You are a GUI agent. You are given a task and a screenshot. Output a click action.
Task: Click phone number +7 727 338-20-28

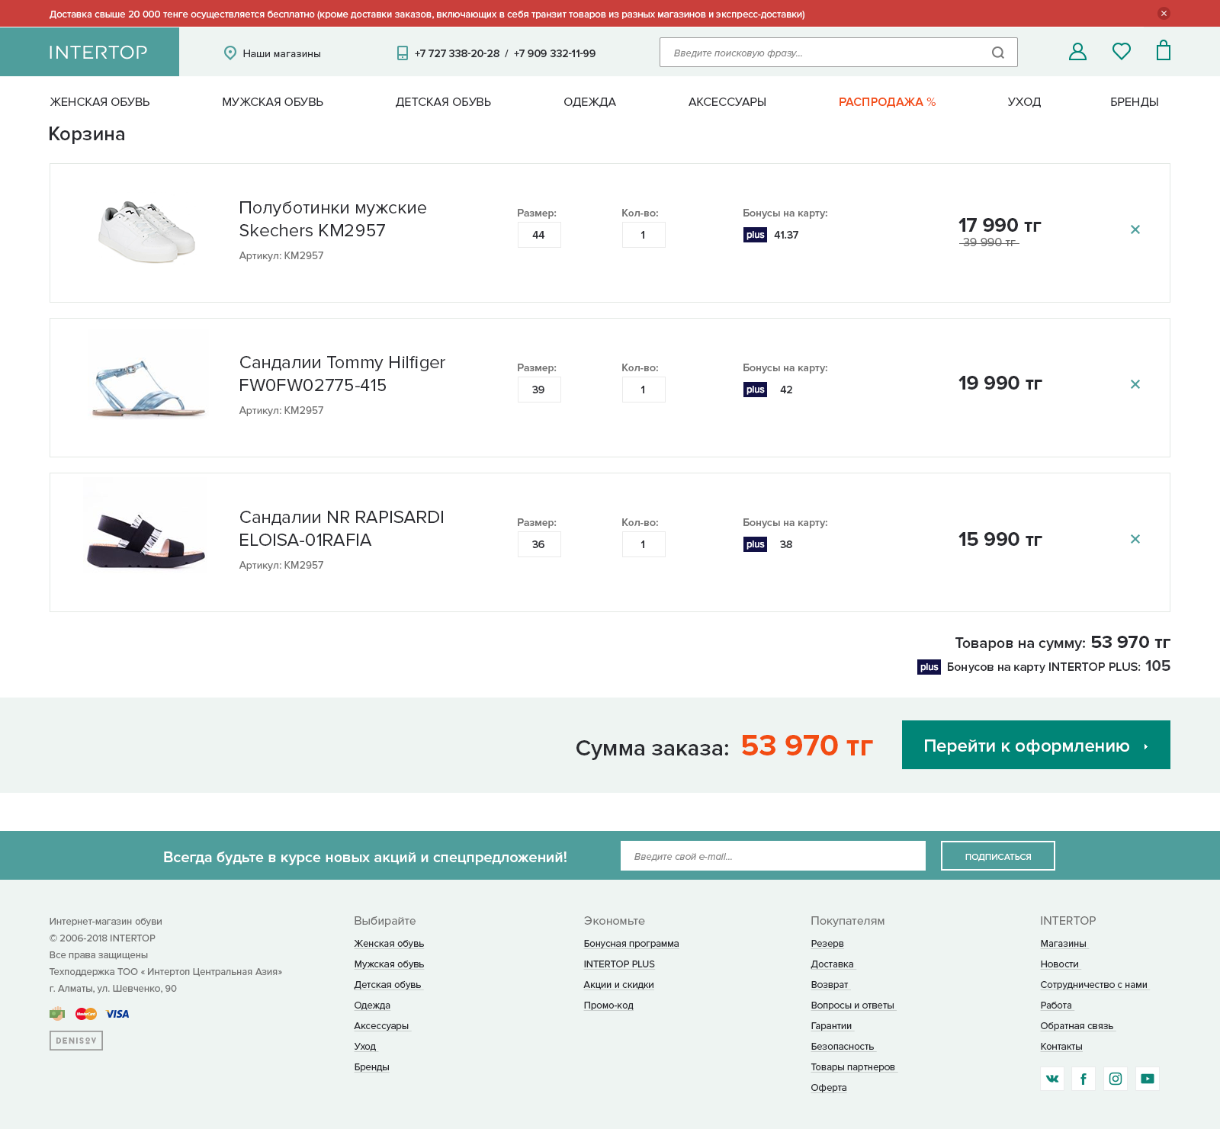tap(457, 53)
